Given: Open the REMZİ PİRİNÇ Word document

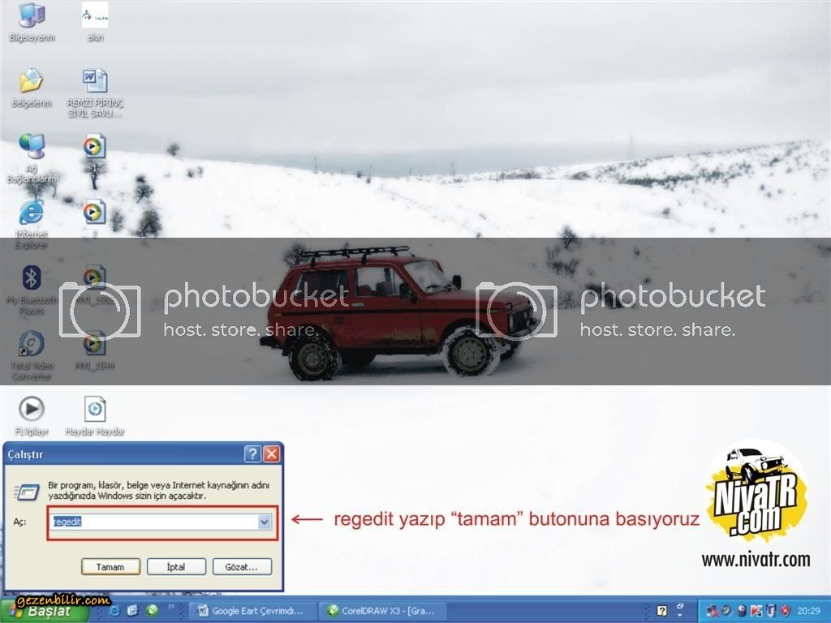Looking at the screenshot, I should tap(94, 81).
